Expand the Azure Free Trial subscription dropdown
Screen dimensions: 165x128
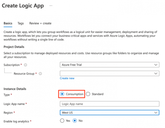(x=110, y=65)
